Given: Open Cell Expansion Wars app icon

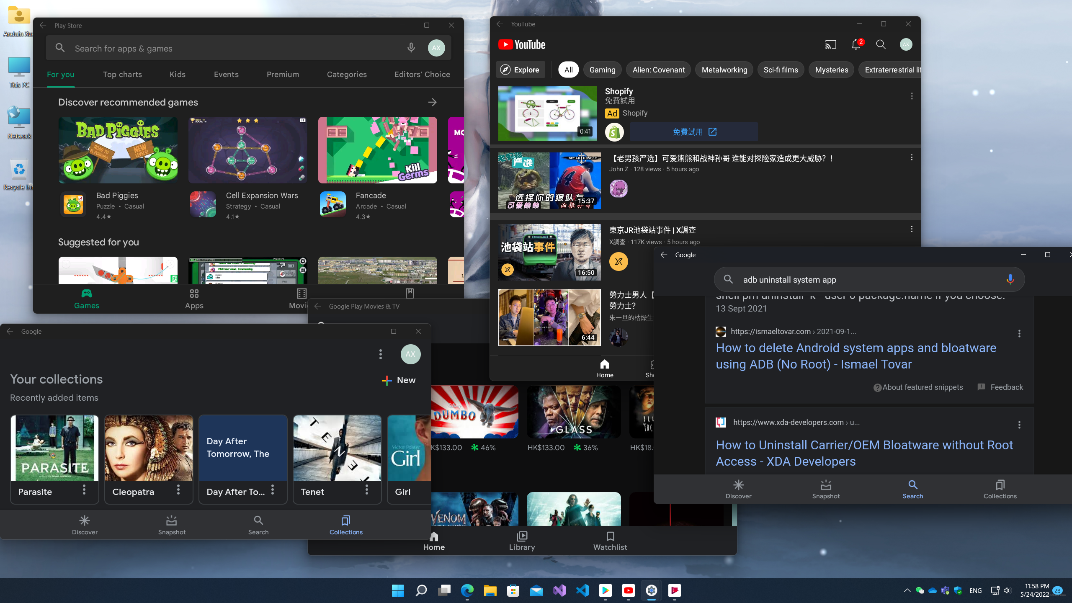Looking at the screenshot, I should coord(203,205).
